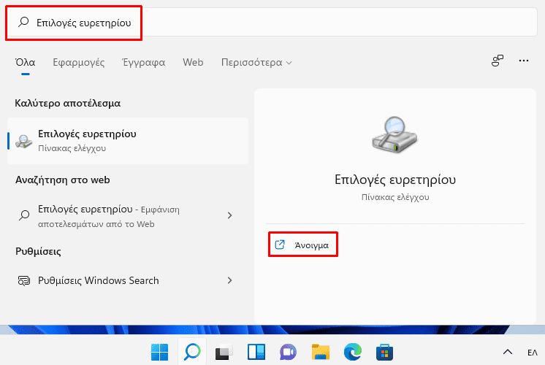Expand the web search result chevron arrow
This screenshot has width=545, height=365.
(x=229, y=215)
